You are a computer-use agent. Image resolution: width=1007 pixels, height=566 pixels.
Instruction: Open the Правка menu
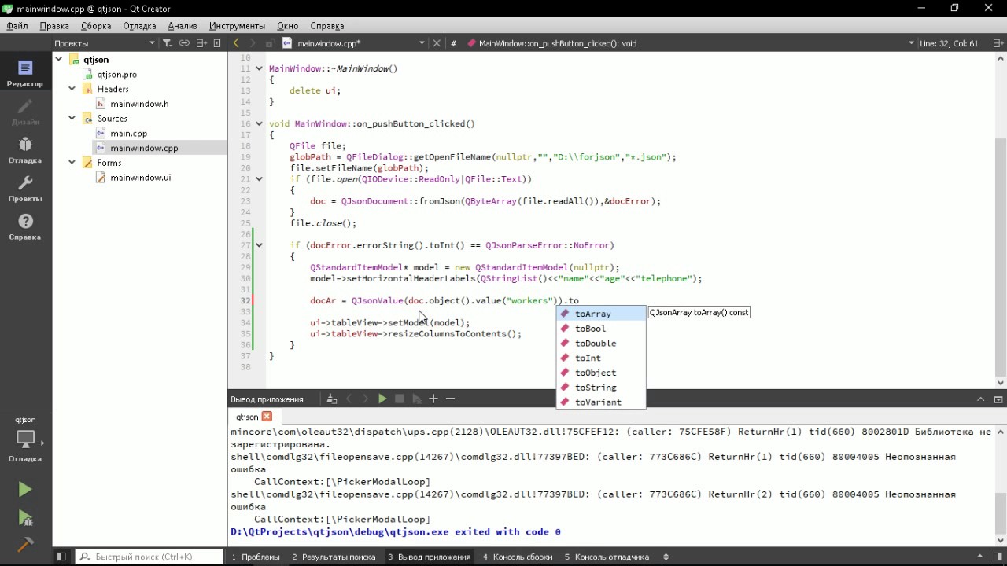54,26
